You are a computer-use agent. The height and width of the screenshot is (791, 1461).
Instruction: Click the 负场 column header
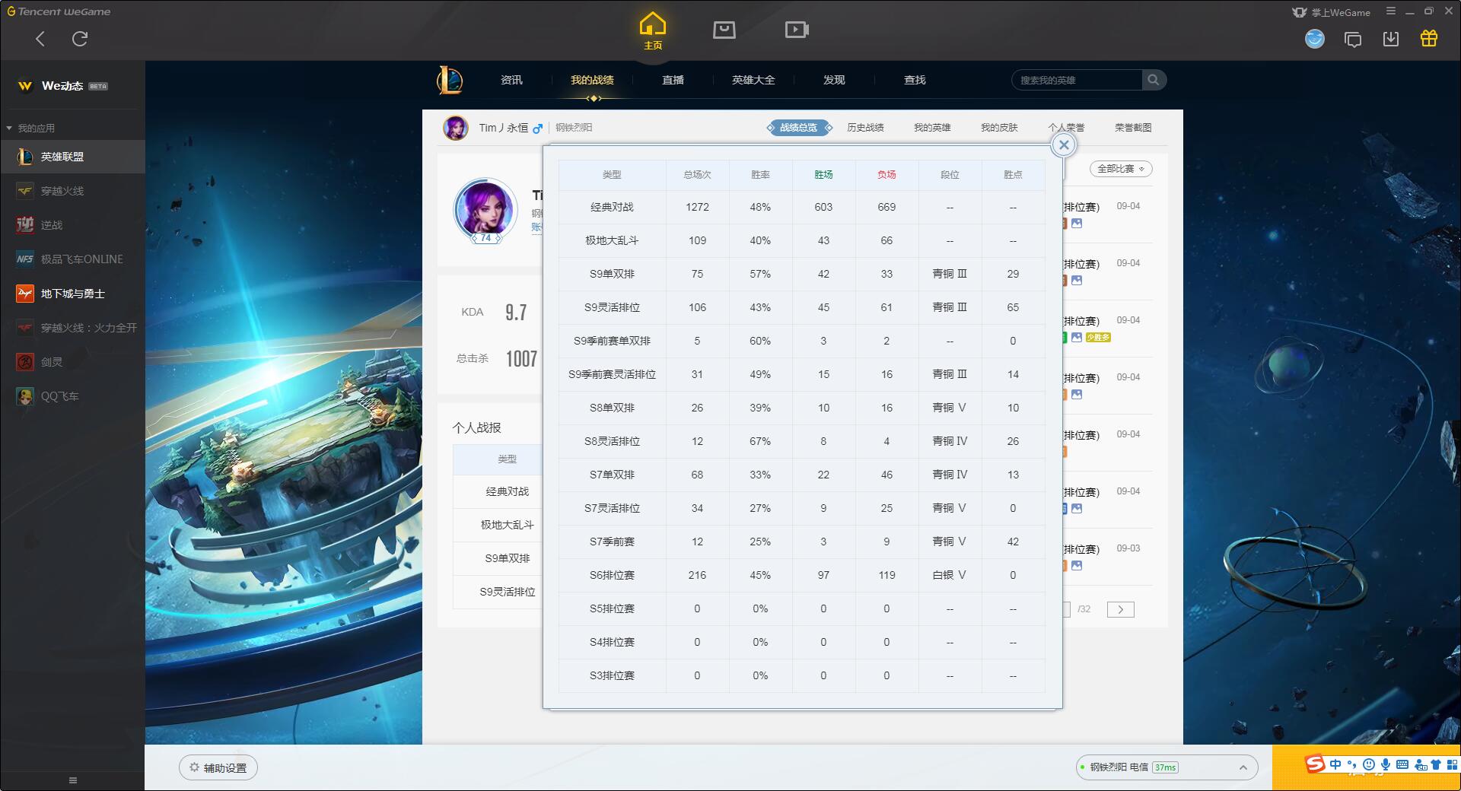tap(886, 175)
